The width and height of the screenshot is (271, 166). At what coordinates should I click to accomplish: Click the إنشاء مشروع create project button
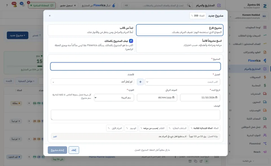point(57,150)
